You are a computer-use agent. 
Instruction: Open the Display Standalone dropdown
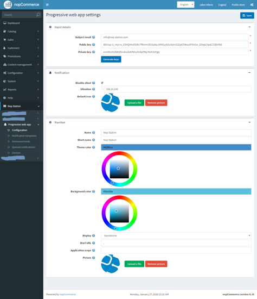[176, 235]
